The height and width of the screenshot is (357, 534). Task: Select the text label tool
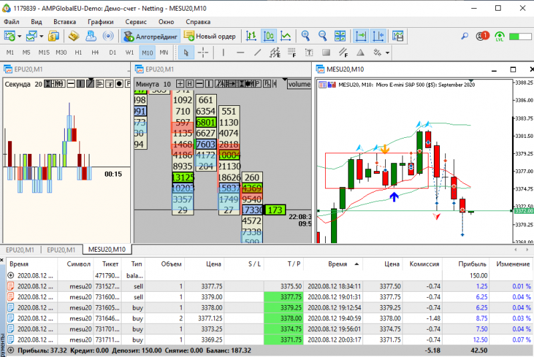309,53
